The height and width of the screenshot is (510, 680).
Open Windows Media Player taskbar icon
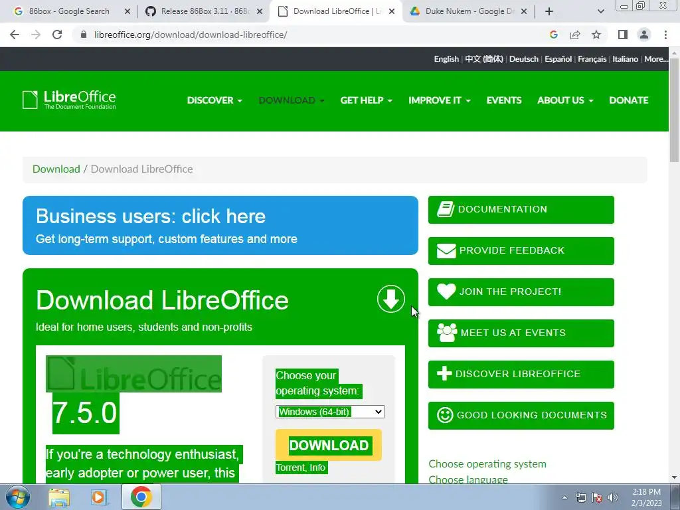[x=99, y=497]
